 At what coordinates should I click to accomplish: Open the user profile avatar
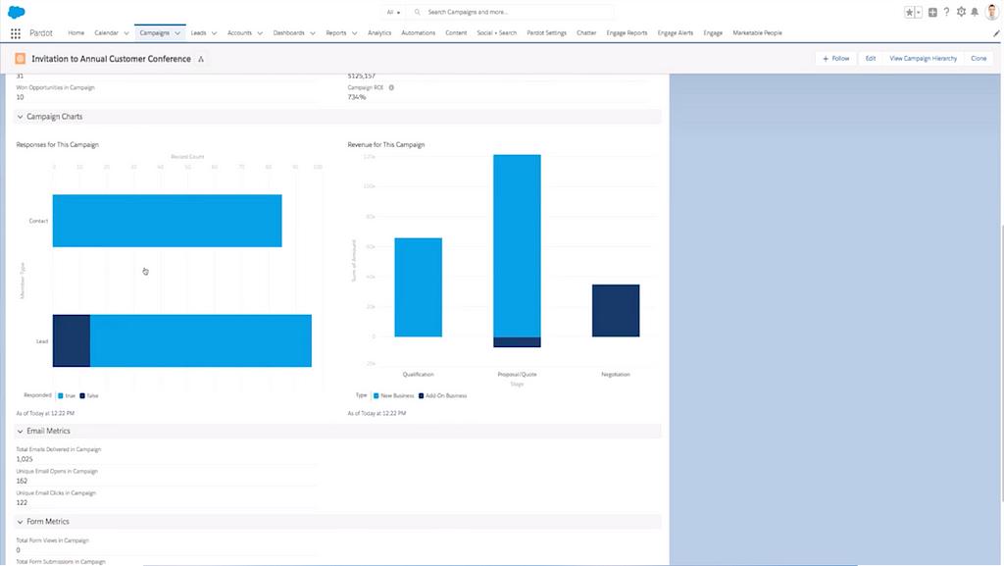pos(991,12)
